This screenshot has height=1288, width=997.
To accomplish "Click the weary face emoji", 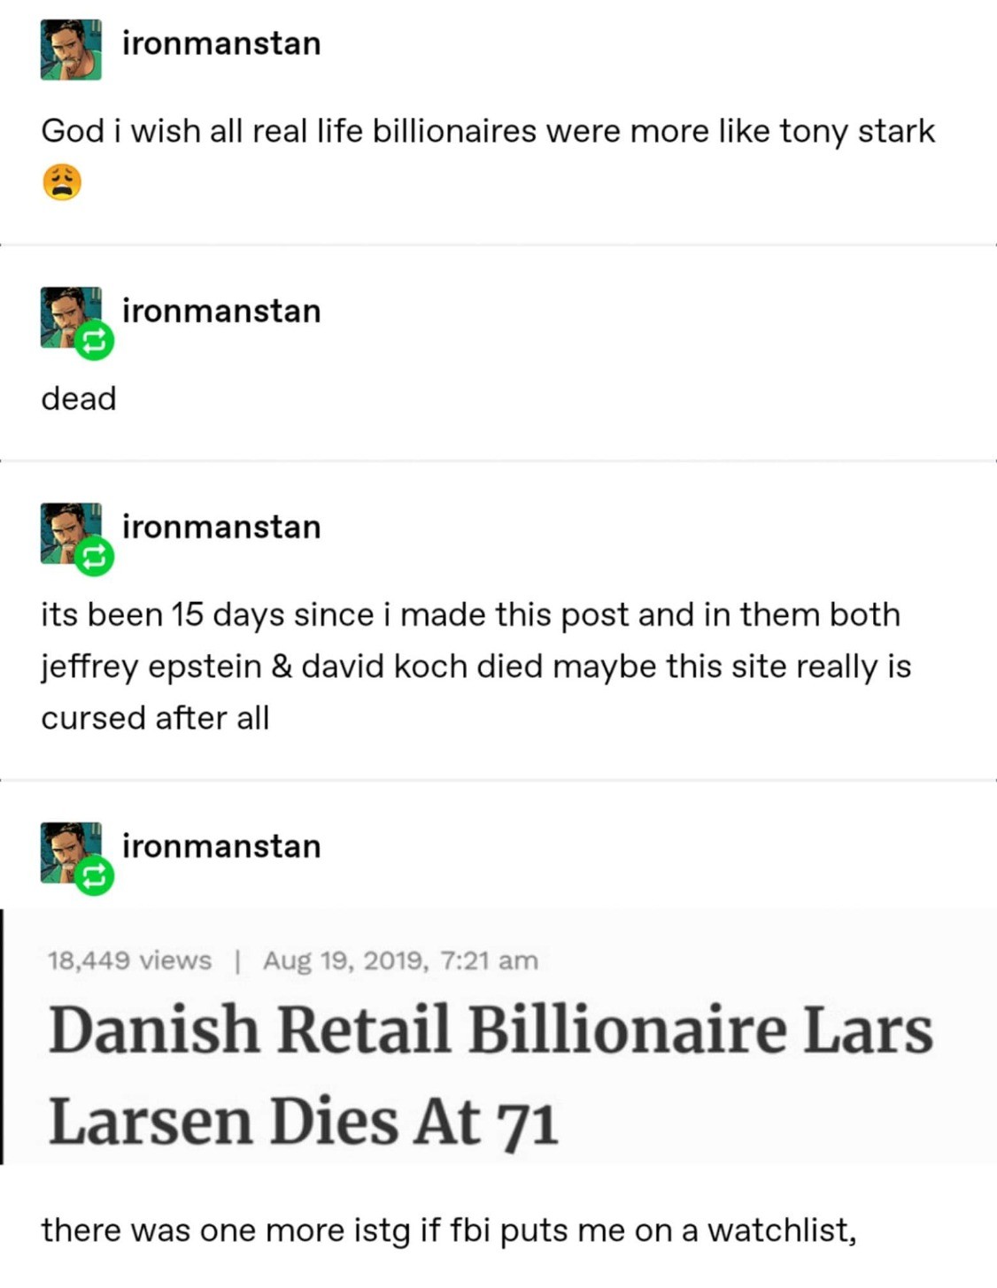I will pyautogui.click(x=62, y=182).
